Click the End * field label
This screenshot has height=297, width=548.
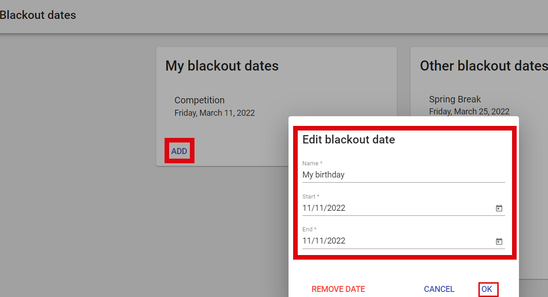pyautogui.click(x=309, y=230)
